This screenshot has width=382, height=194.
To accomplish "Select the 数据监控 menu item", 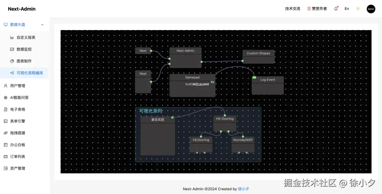I will coord(24,49).
